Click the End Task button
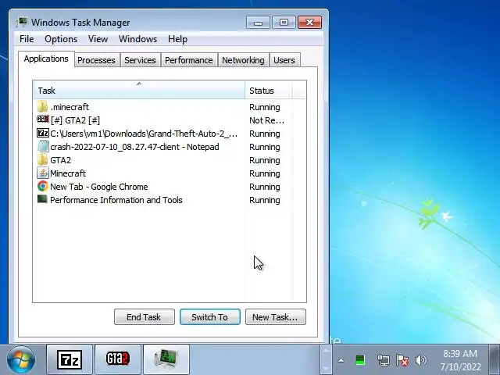This screenshot has width=500, height=375. point(144,317)
